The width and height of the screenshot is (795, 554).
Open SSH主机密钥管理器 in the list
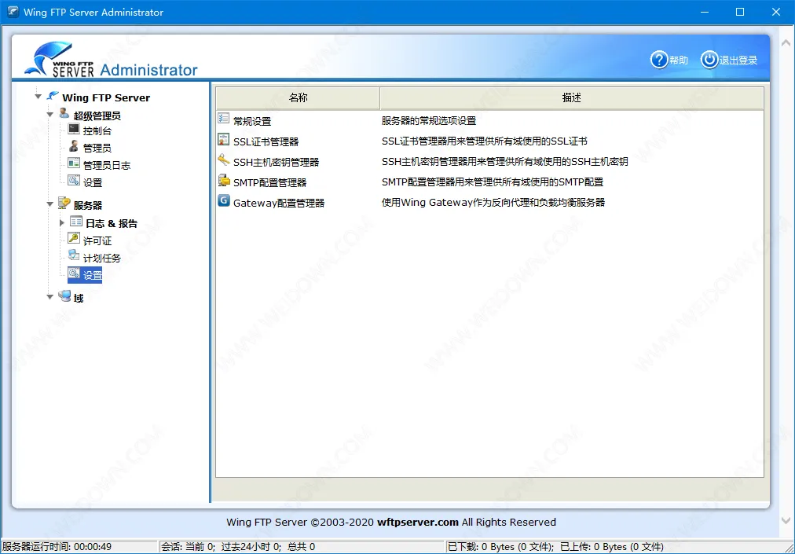coord(277,163)
